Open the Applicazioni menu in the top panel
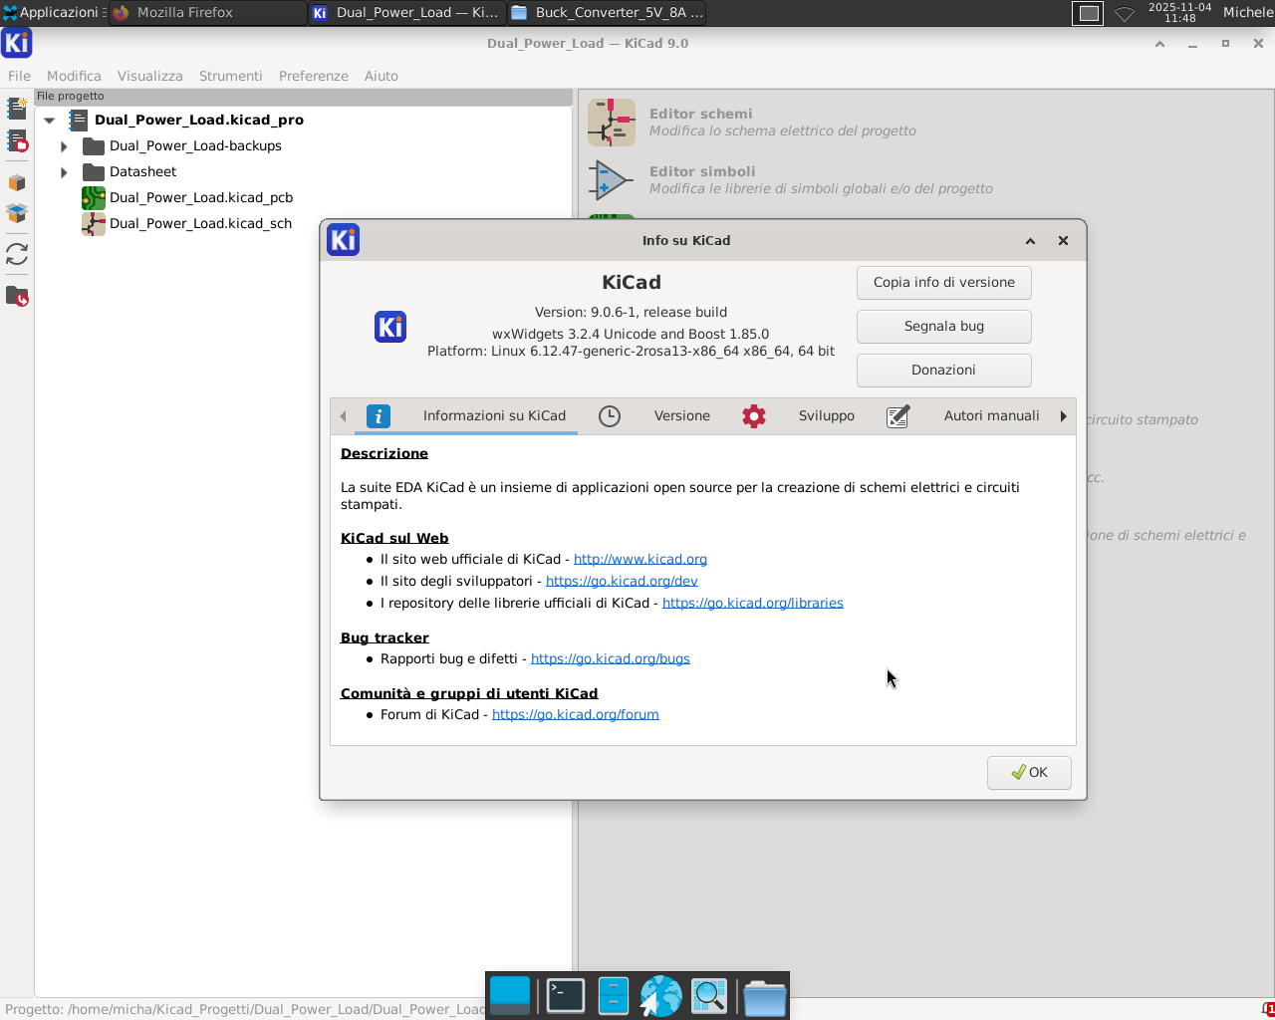The height and width of the screenshot is (1020, 1275). pos(52,13)
